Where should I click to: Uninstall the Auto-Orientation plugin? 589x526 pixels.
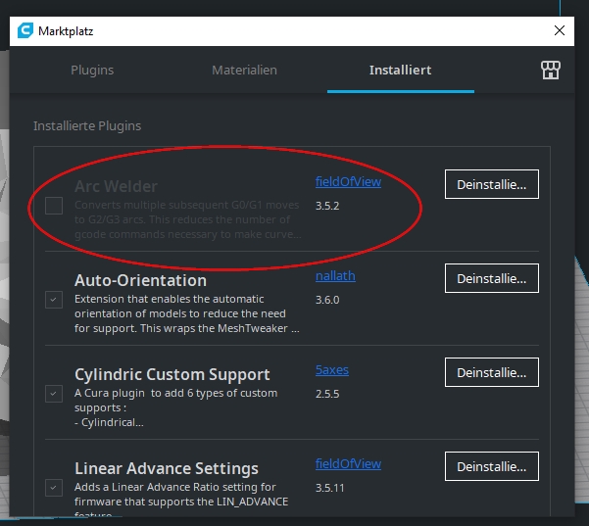click(x=492, y=278)
